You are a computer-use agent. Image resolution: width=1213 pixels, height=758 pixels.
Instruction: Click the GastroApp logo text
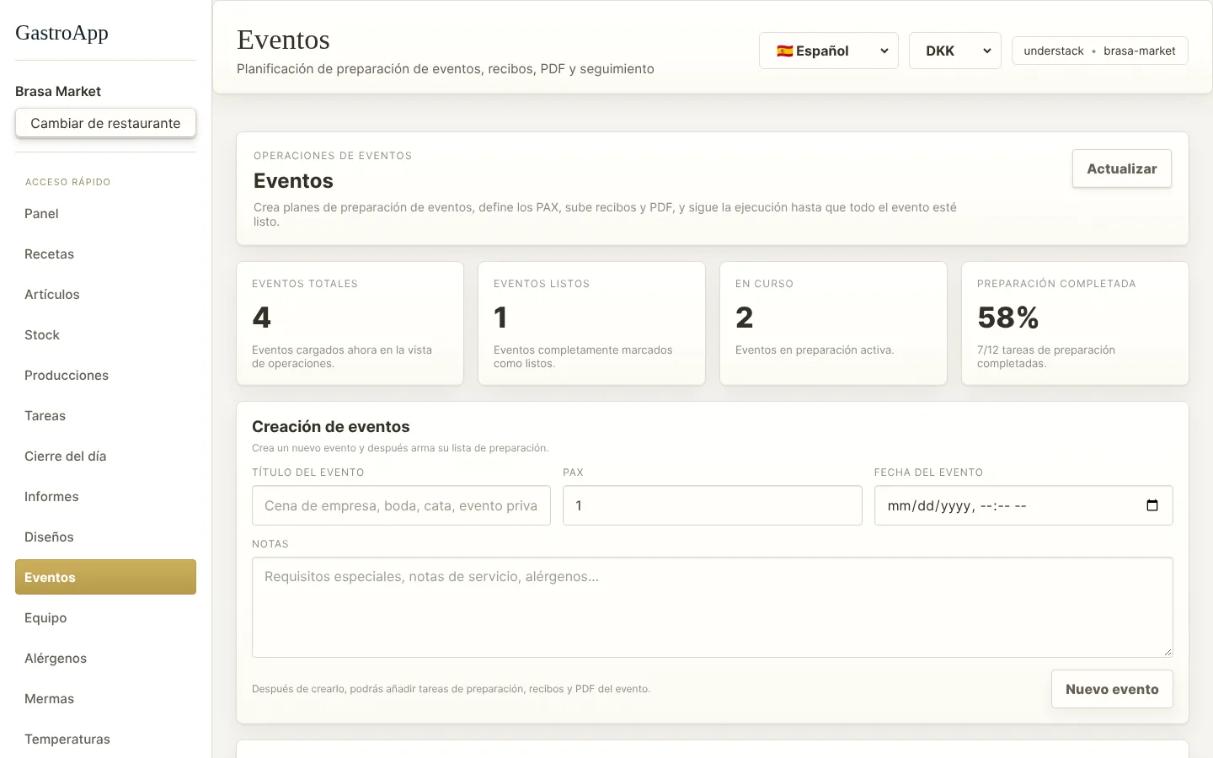point(61,33)
